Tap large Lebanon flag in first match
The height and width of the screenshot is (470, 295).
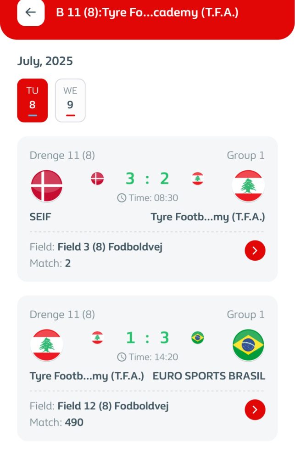tap(248, 185)
